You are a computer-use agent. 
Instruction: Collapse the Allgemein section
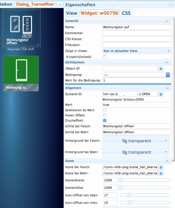pos(167,88)
